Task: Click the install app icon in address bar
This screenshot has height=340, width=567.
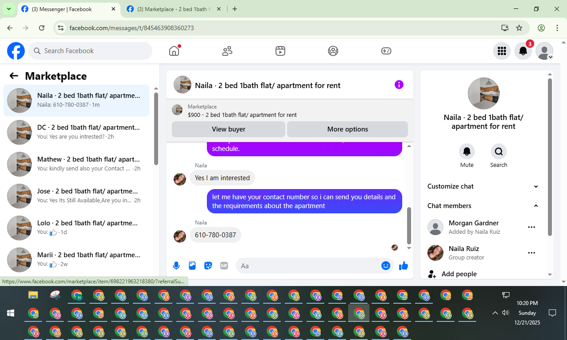Action: pos(505,28)
